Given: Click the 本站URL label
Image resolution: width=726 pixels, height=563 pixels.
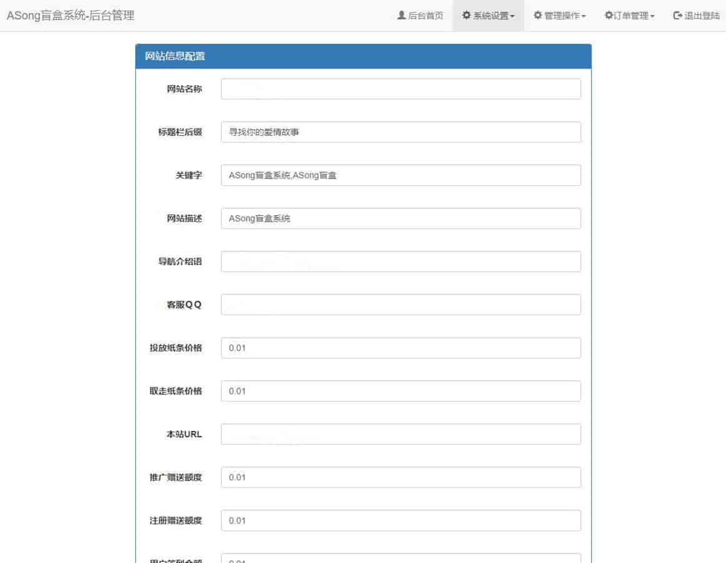Looking at the screenshot, I should [x=184, y=434].
